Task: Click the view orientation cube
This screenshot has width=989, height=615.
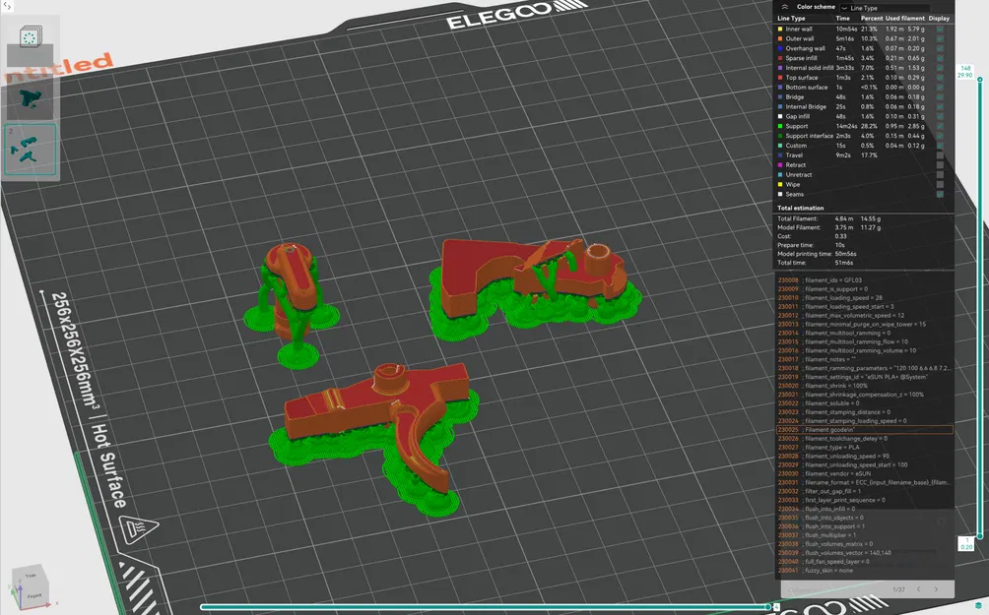Action: pyautogui.click(x=31, y=586)
